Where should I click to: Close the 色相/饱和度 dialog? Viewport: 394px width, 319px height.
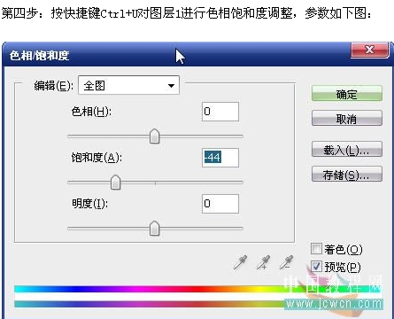tap(369, 51)
